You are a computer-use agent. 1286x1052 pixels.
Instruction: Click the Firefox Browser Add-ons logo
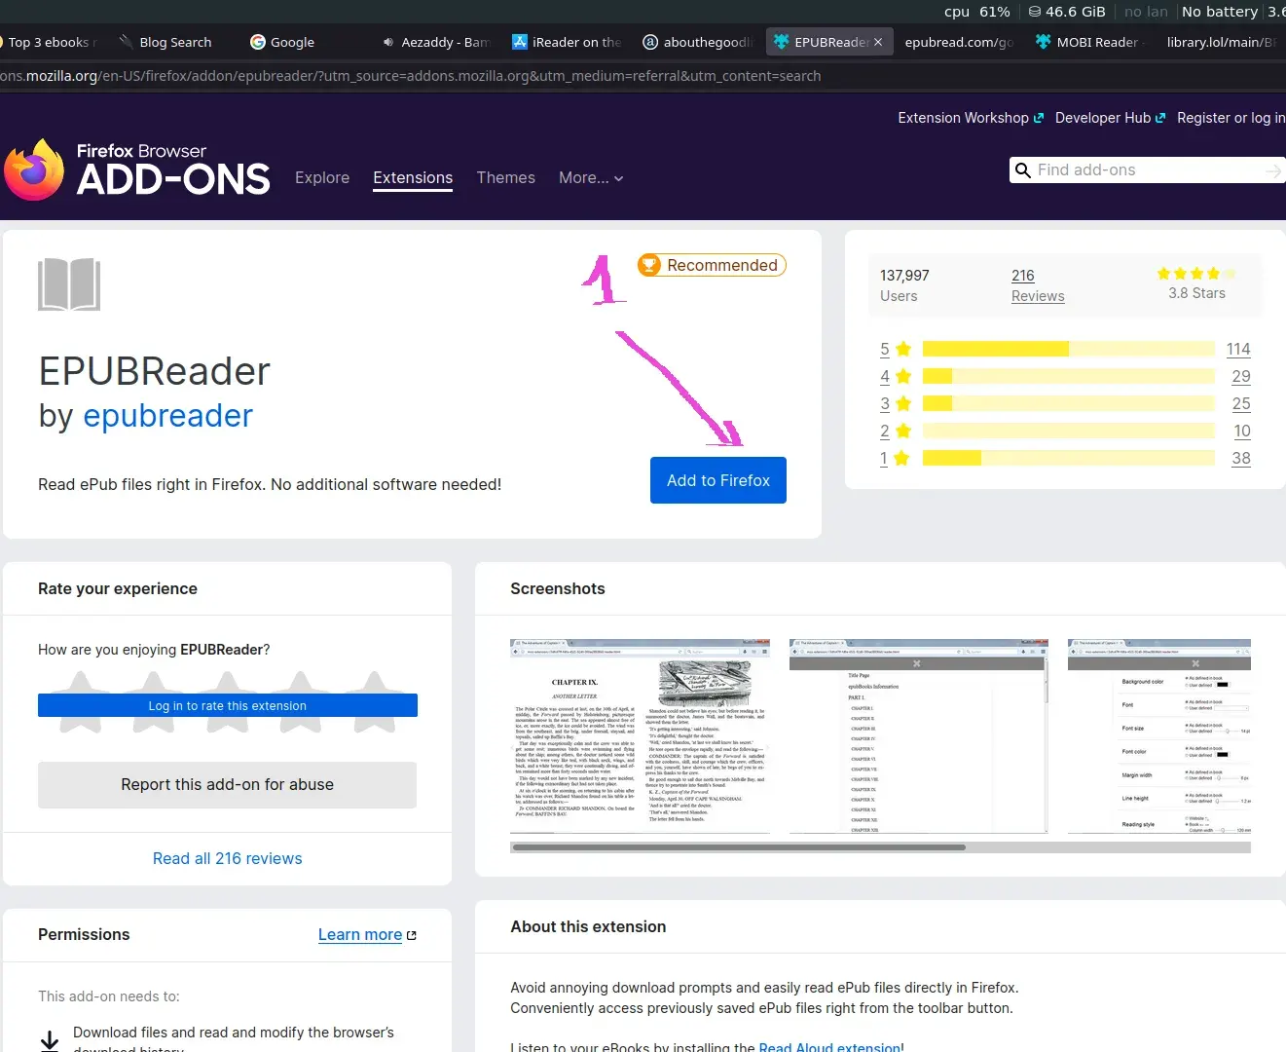tap(137, 169)
